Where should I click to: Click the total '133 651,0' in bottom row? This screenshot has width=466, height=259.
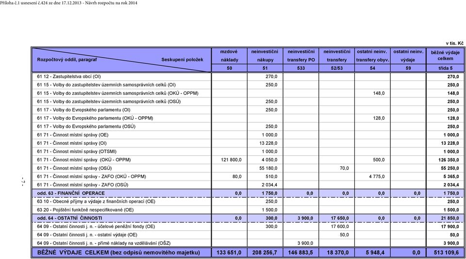click(229, 253)
